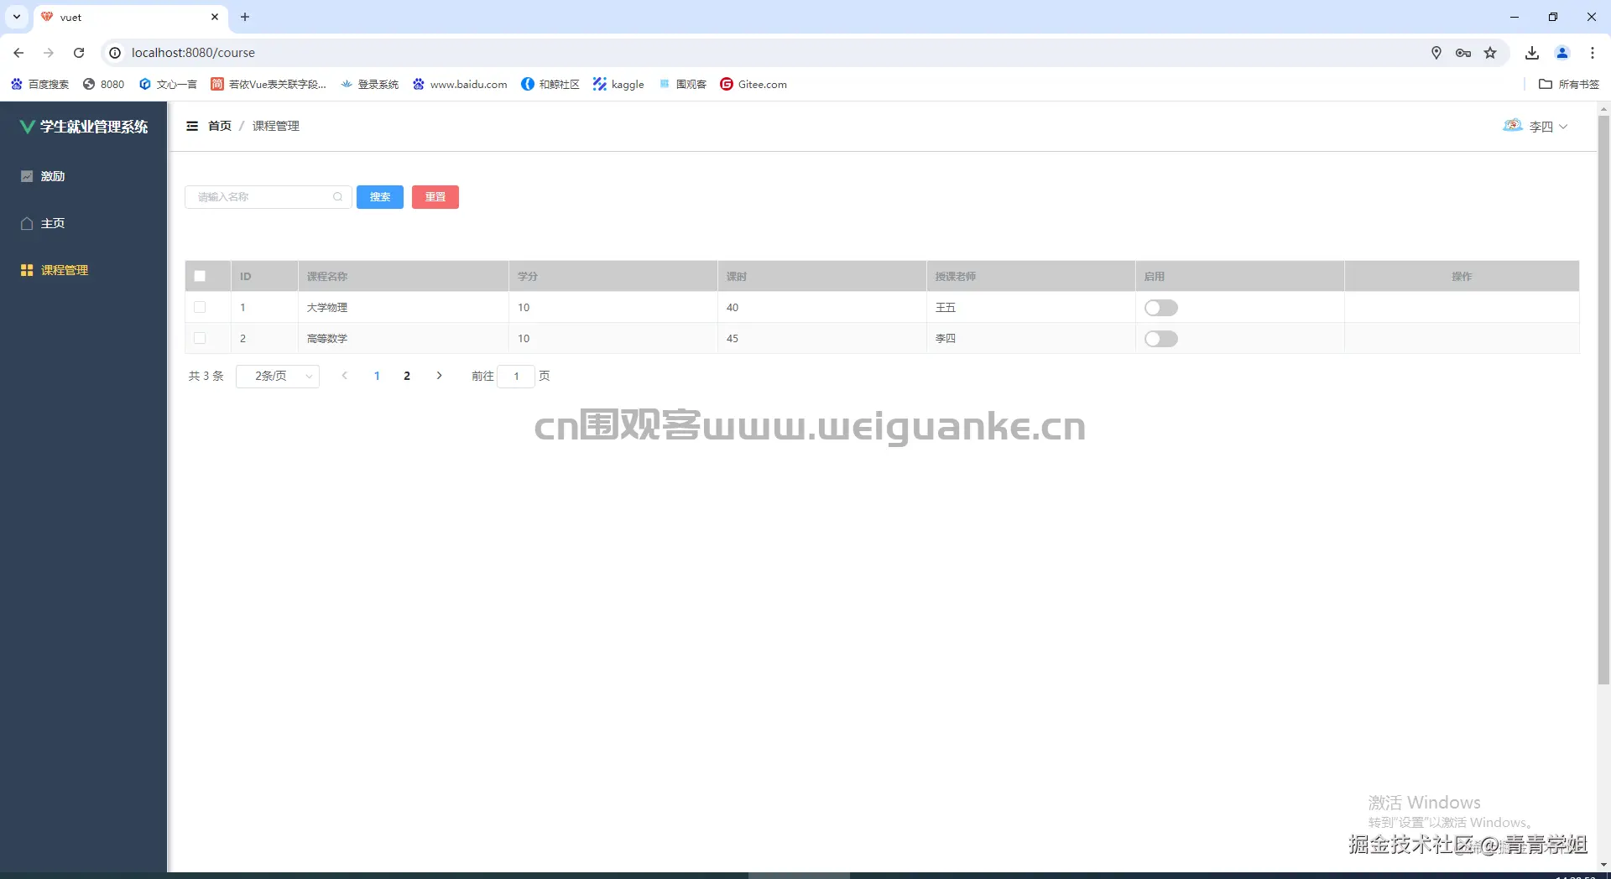
Task: Click the previous page arrow
Action: point(344,376)
